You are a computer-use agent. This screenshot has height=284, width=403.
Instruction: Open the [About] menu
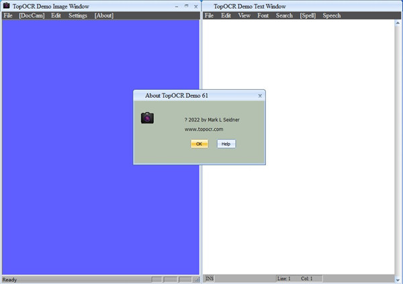click(x=104, y=15)
